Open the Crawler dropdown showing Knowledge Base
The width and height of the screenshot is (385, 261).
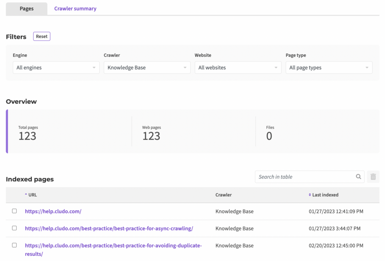(147, 67)
